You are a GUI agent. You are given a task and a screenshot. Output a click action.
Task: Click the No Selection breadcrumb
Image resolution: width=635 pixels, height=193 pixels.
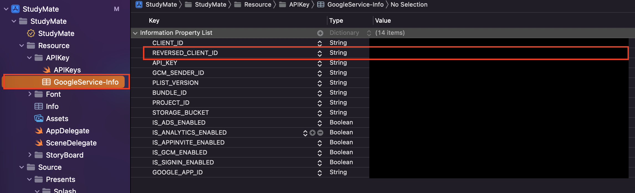pos(409,4)
